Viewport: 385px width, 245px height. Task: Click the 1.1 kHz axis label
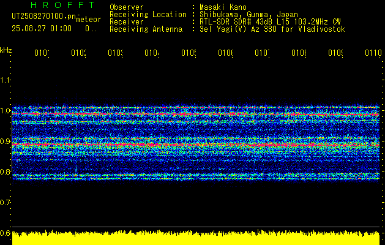tap(5, 80)
